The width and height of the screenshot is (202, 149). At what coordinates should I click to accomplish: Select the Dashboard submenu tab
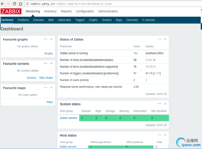tap(7, 20)
